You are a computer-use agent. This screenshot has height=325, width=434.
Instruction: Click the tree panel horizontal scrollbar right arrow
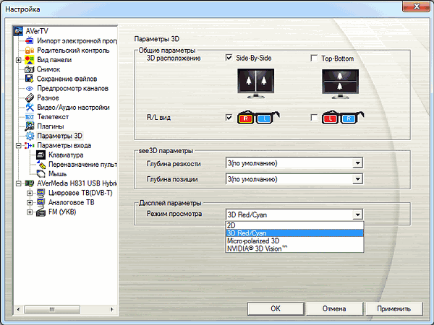click(x=112, y=309)
